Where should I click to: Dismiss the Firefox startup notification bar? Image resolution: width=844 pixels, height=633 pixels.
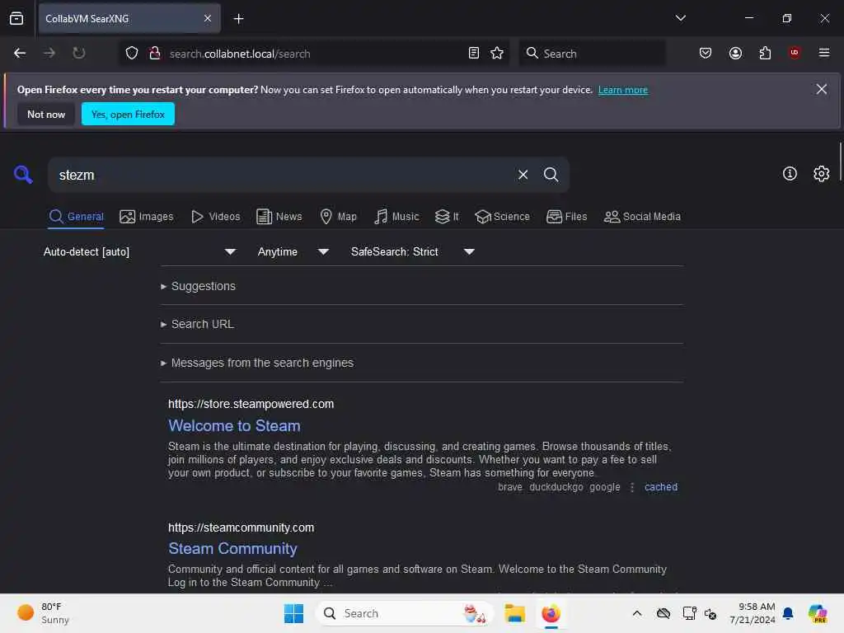[822, 89]
